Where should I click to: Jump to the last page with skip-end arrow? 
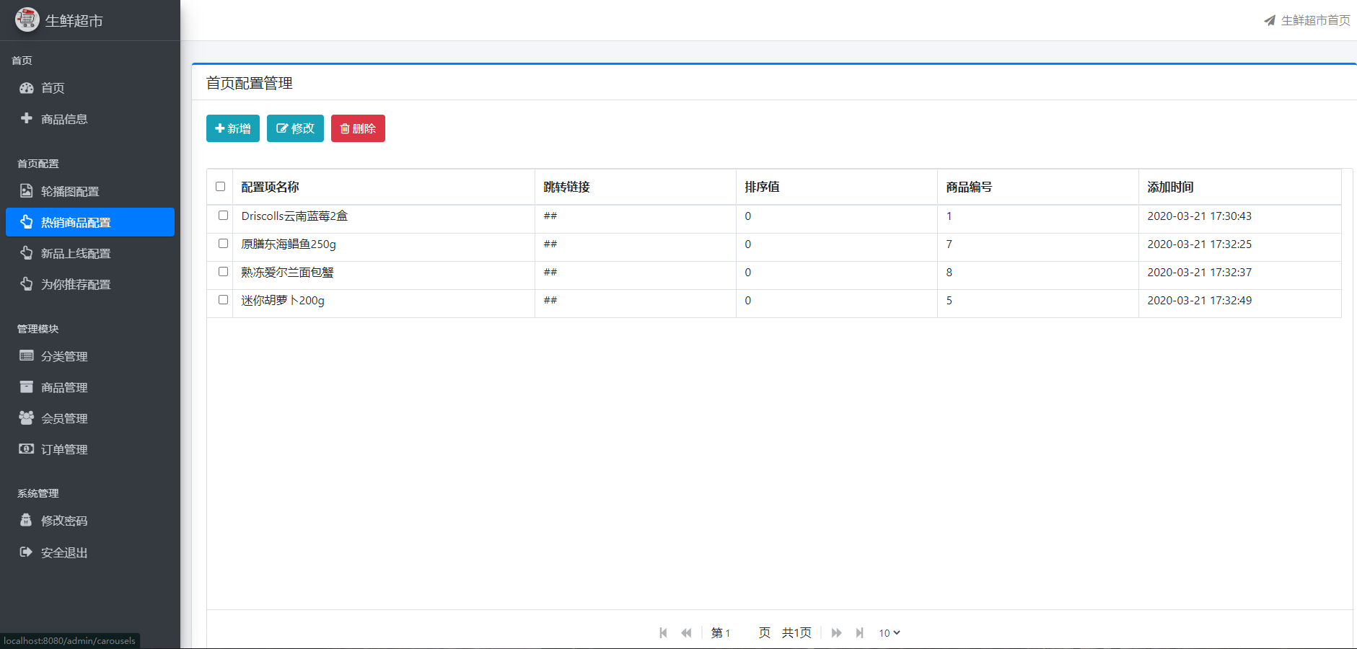click(x=860, y=632)
